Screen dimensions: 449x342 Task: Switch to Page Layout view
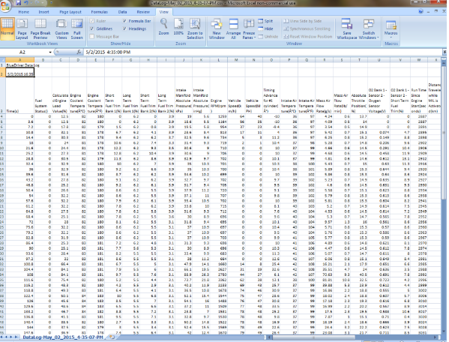click(x=22, y=28)
